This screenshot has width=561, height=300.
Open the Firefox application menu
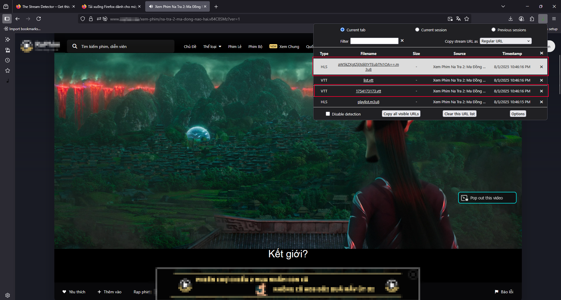[554, 19]
